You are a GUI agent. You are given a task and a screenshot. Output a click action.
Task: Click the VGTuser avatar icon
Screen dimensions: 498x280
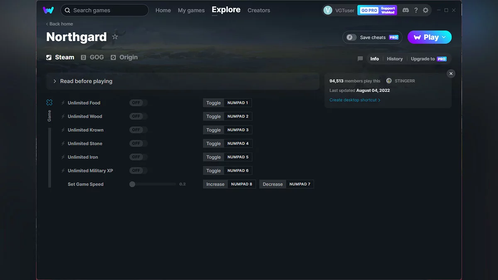(328, 10)
